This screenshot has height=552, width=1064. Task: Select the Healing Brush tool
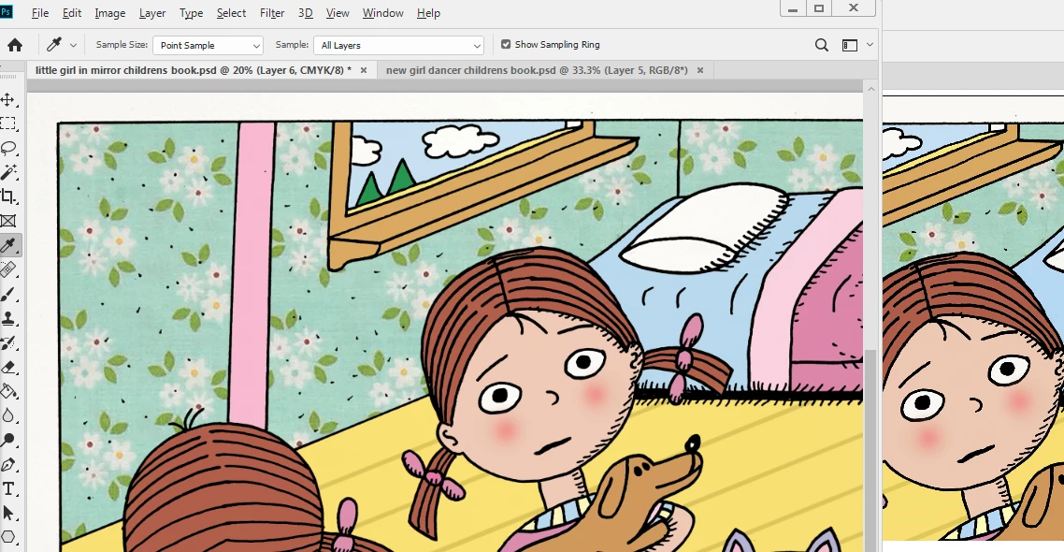click(8, 269)
